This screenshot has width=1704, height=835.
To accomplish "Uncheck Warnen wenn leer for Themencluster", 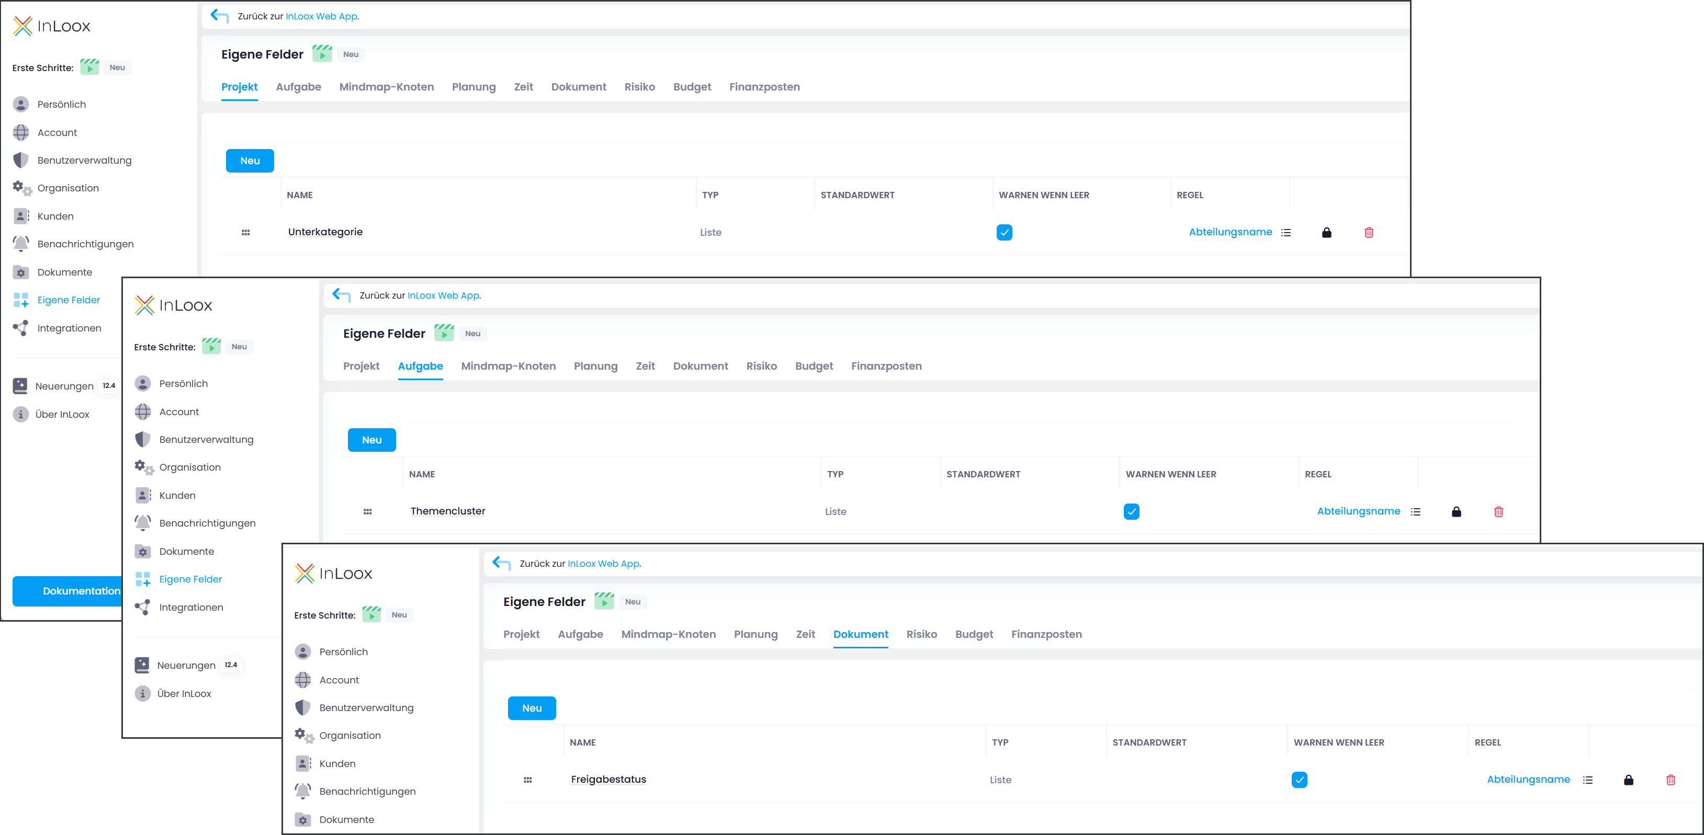I will 1131,511.
